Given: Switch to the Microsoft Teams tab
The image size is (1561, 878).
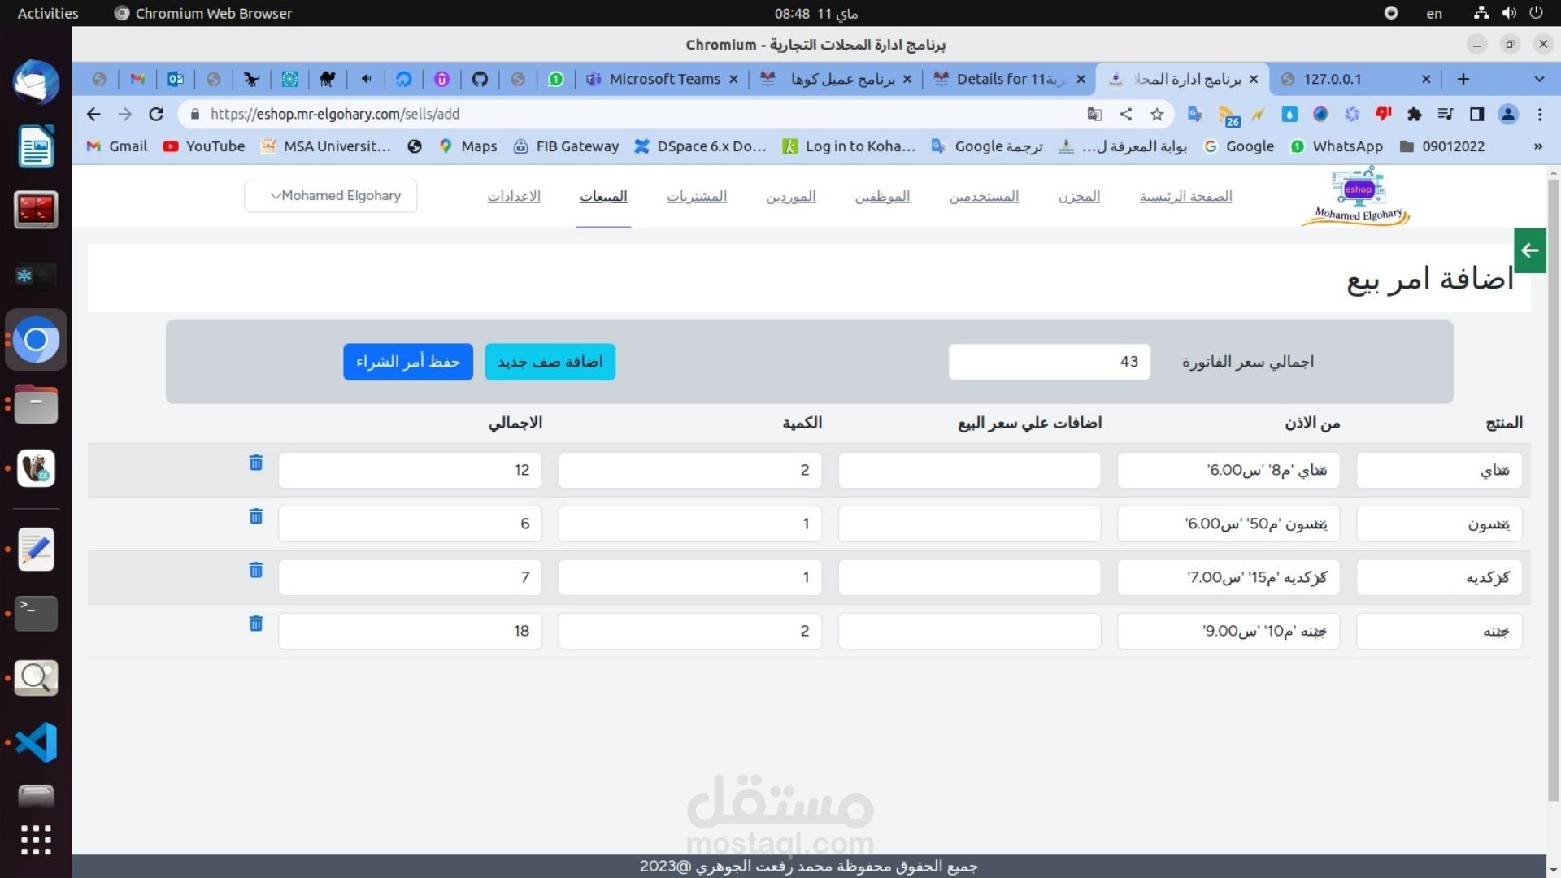Looking at the screenshot, I should point(663,79).
